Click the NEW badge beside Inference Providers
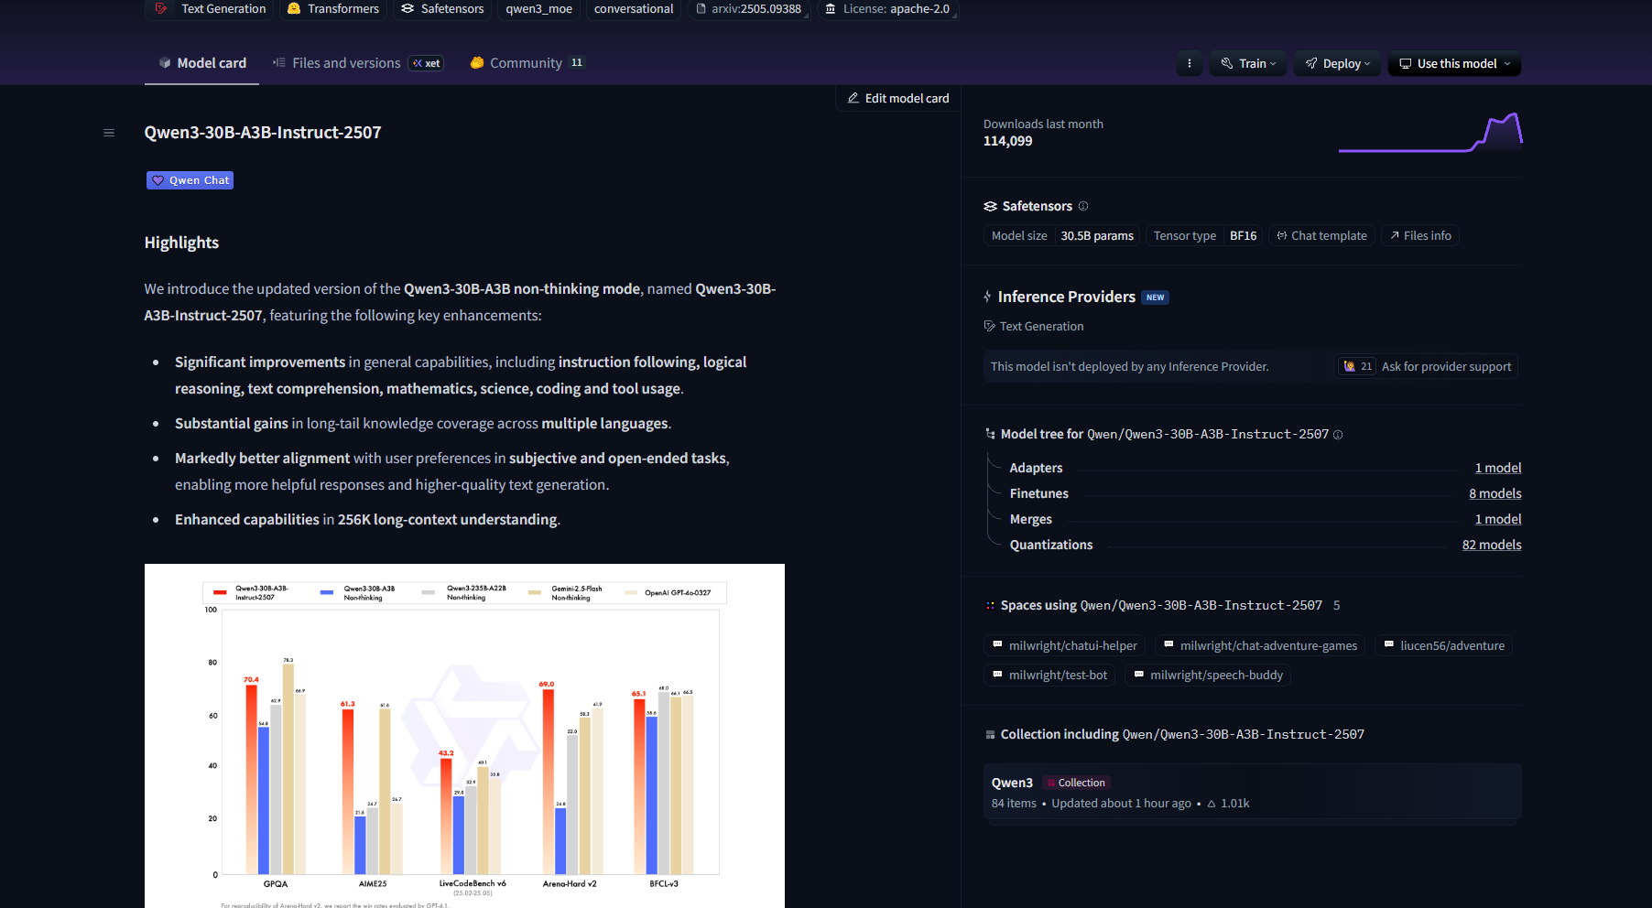This screenshot has width=1652, height=908. [1156, 297]
